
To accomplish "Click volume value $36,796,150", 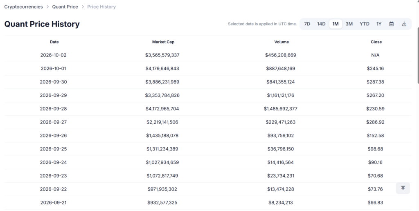I will (x=281, y=149).
